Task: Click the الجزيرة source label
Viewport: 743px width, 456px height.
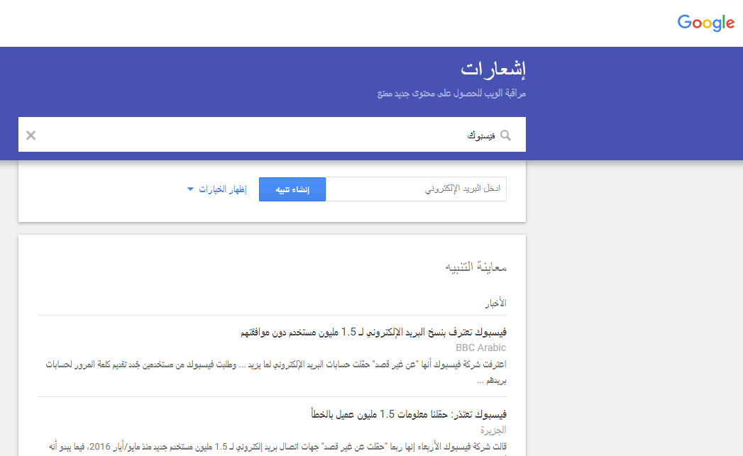Action: click(493, 430)
